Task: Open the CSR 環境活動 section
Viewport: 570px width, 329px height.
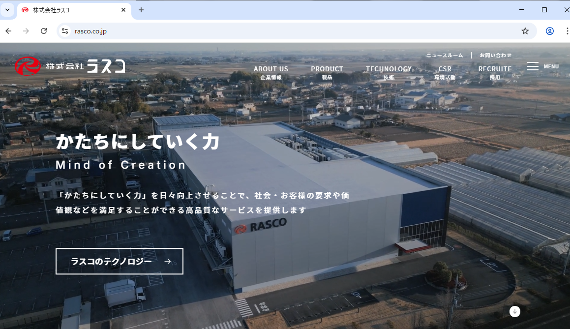Action: [x=445, y=72]
